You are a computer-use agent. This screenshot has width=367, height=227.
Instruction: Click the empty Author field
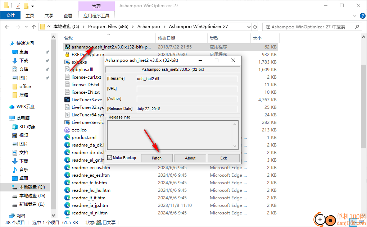[x=187, y=99]
